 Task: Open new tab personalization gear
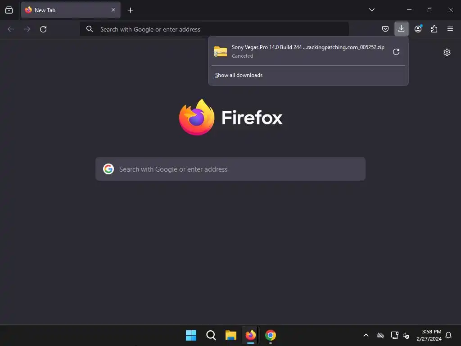[447, 52]
